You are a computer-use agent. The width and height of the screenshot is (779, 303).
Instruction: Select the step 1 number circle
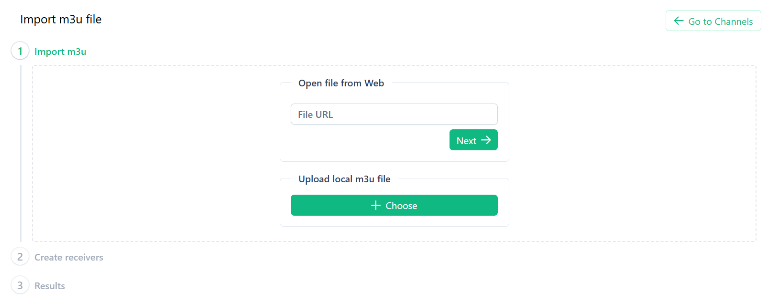pos(20,51)
